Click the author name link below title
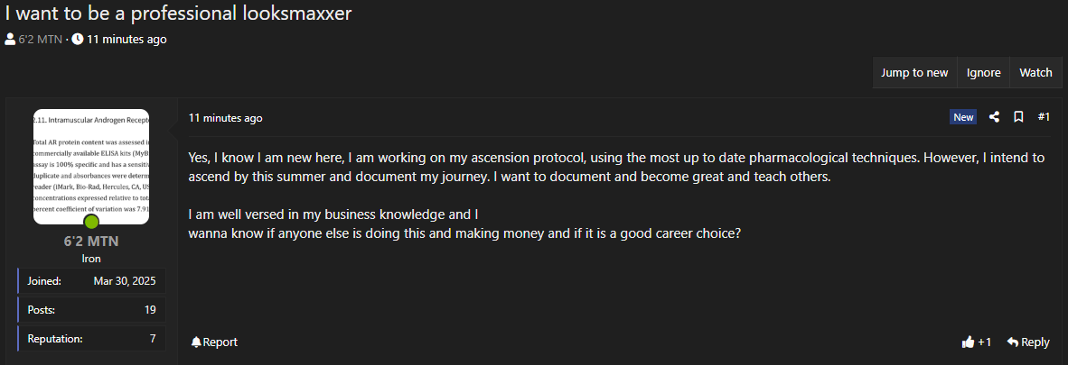The image size is (1068, 365). click(41, 40)
